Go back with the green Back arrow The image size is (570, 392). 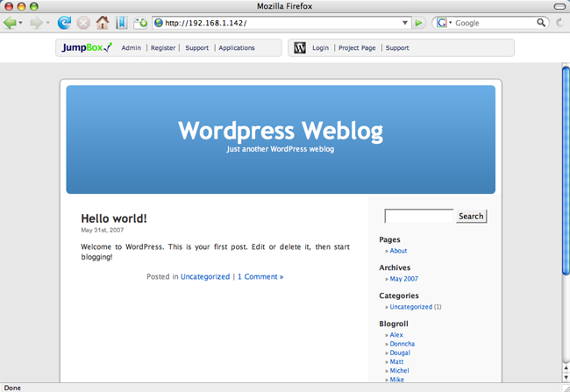tap(10, 23)
